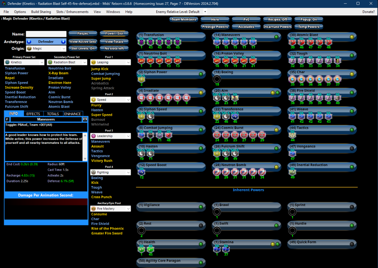
Task: Toggle the yellow indicator on Atomic Blast
Action: tap(352, 37)
